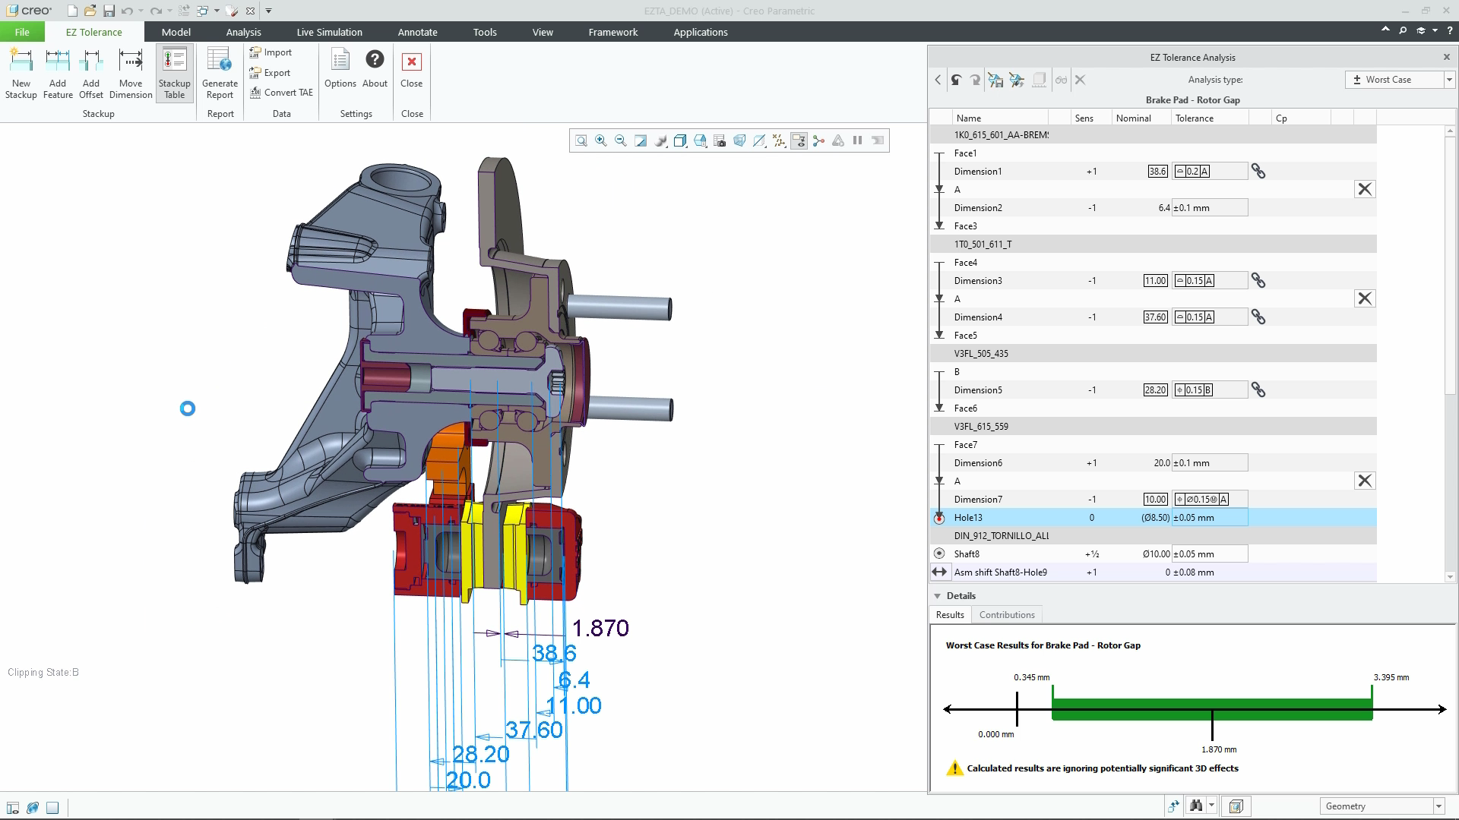The image size is (1459, 820).
Task: Click the X button beside Dimension3's datum A
Action: pyautogui.click(x=1365, y=298)
